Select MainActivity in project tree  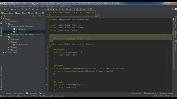22,29
